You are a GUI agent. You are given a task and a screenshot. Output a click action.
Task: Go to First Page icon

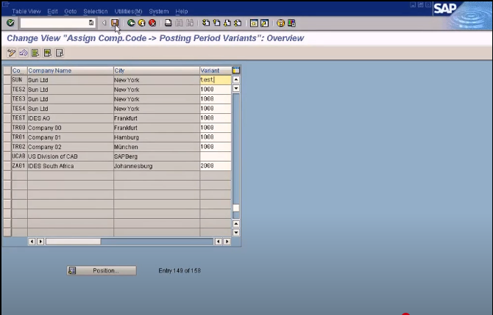(x=206, y=23)
